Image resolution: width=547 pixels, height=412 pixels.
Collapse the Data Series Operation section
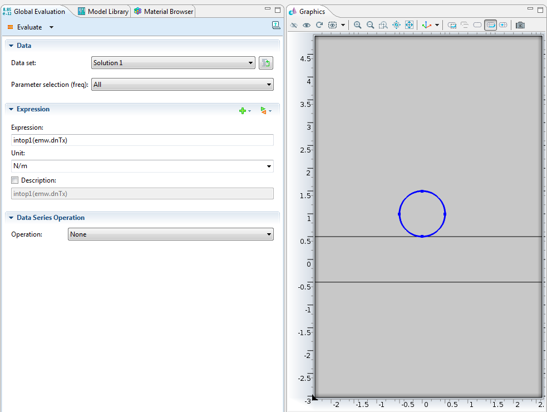11,218
